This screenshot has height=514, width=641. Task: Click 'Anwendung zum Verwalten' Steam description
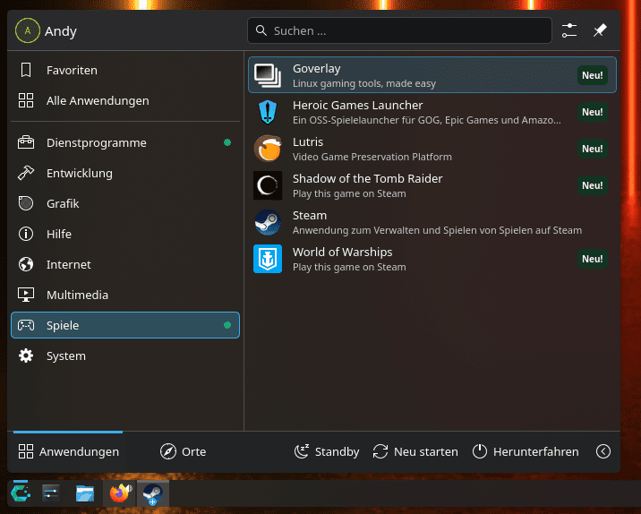click(x=437, y=230)
